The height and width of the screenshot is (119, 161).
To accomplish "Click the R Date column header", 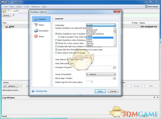I will [135, 23].
